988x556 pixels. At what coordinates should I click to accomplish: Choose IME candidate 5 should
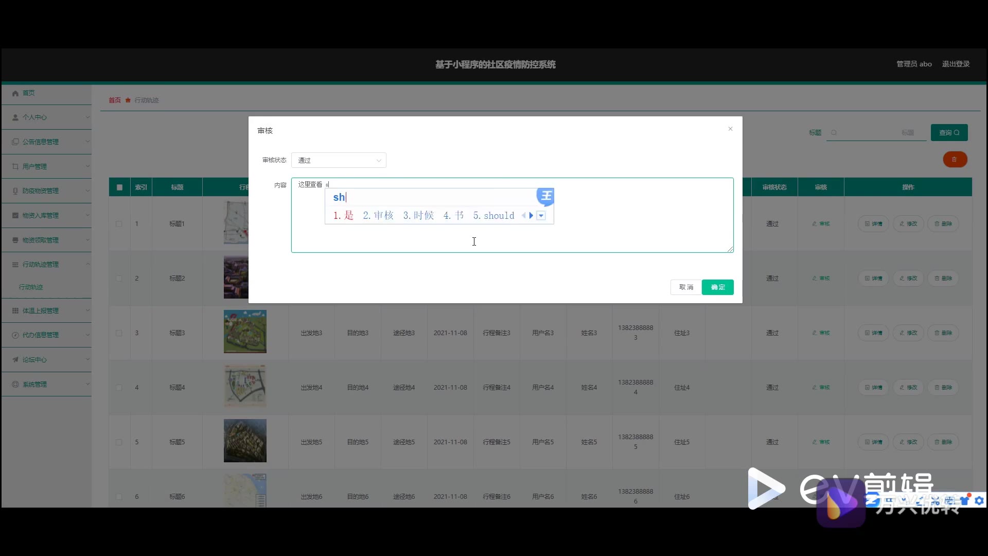pos(493,216)
